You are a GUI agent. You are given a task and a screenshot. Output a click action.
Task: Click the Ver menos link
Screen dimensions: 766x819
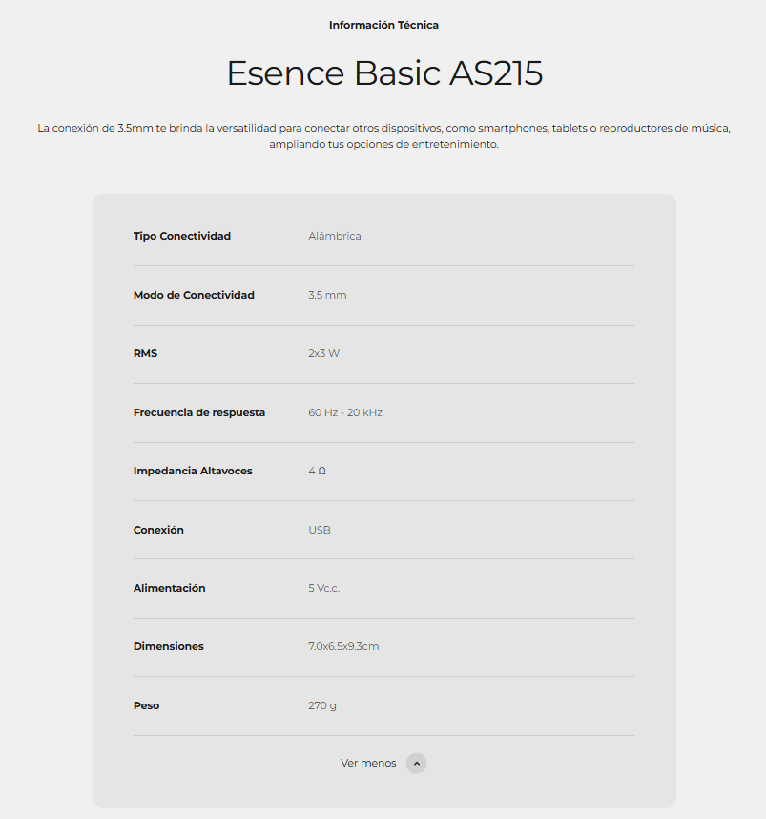point(368,764)
